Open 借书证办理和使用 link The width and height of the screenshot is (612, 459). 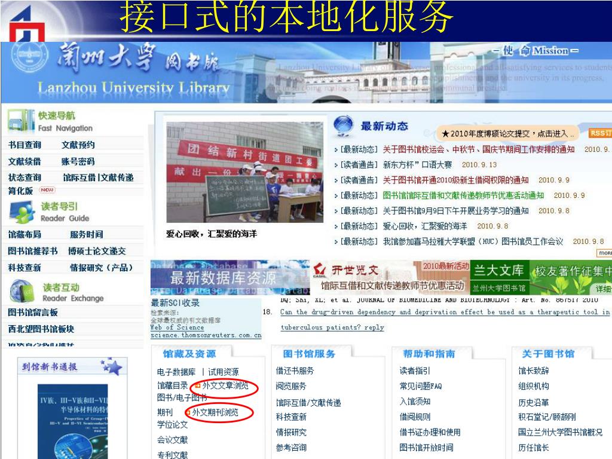(x=430, y=432)
